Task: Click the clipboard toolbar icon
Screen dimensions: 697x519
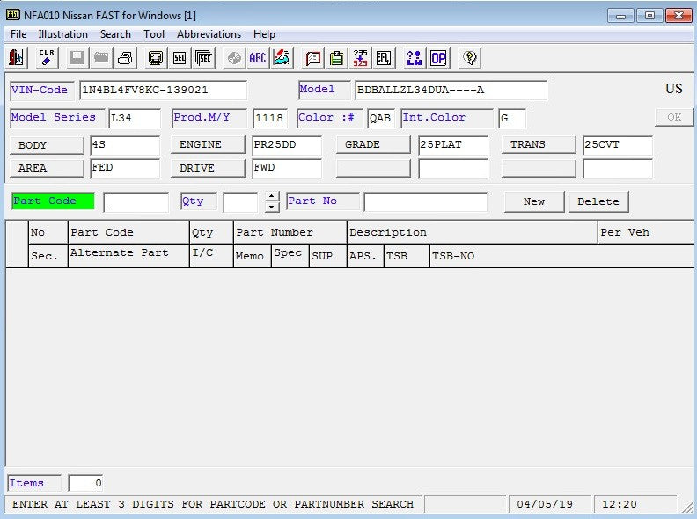Action: click(x=336, y=58)
